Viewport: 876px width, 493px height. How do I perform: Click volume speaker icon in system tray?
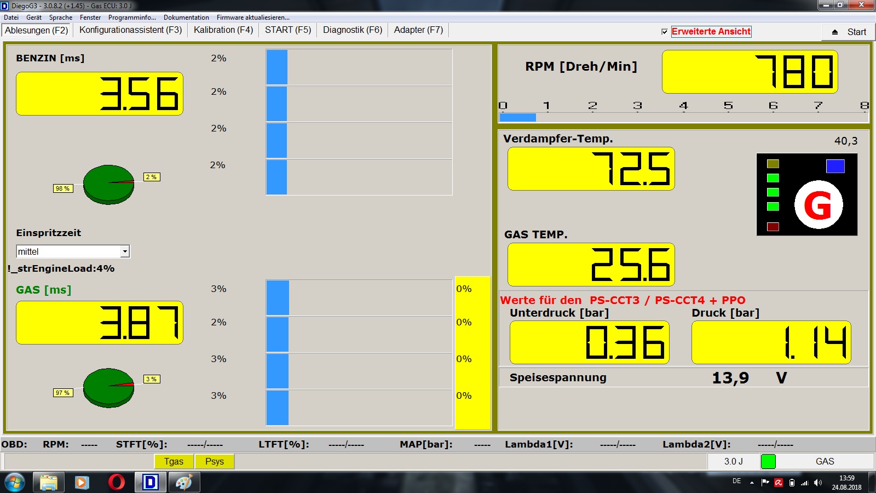point(818,483)
